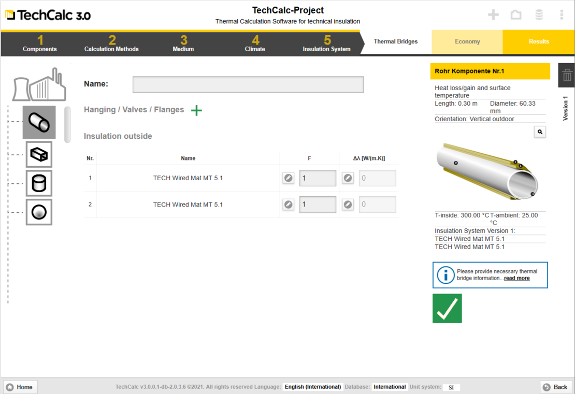Click the Back button
Viewport: 575px width, 394px height.
click(x=556, y=387)
